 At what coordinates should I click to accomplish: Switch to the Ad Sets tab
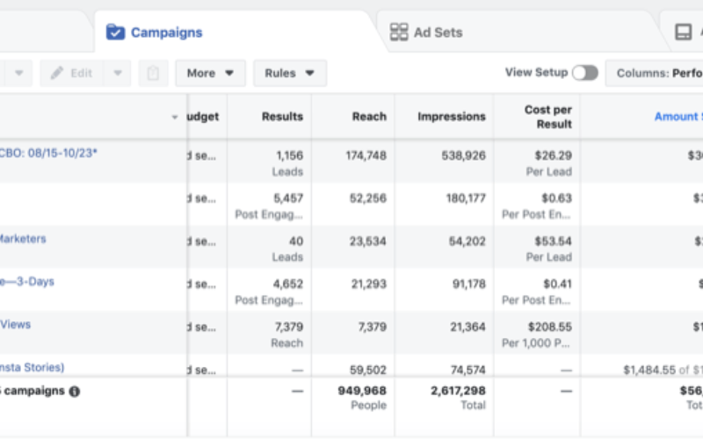(438, 32)
